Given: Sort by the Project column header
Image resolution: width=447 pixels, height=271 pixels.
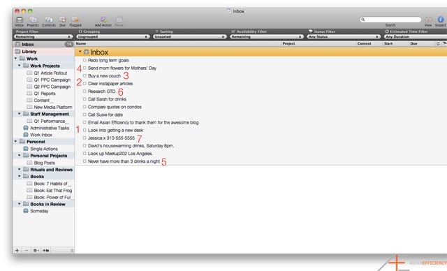Looking at the screenshot, I should pos(288,43).
